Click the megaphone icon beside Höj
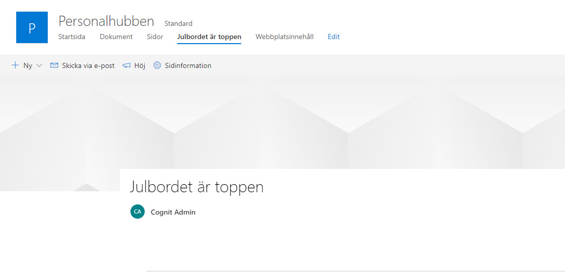This screenshot has height=279, width=565. point(127,65)
